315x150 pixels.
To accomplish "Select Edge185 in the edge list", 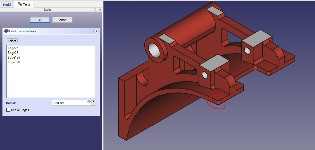I will click(x=14, y=57).
